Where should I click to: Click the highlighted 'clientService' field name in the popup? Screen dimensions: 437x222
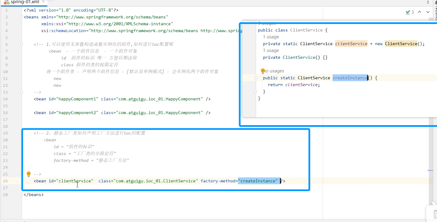(351, 44)
